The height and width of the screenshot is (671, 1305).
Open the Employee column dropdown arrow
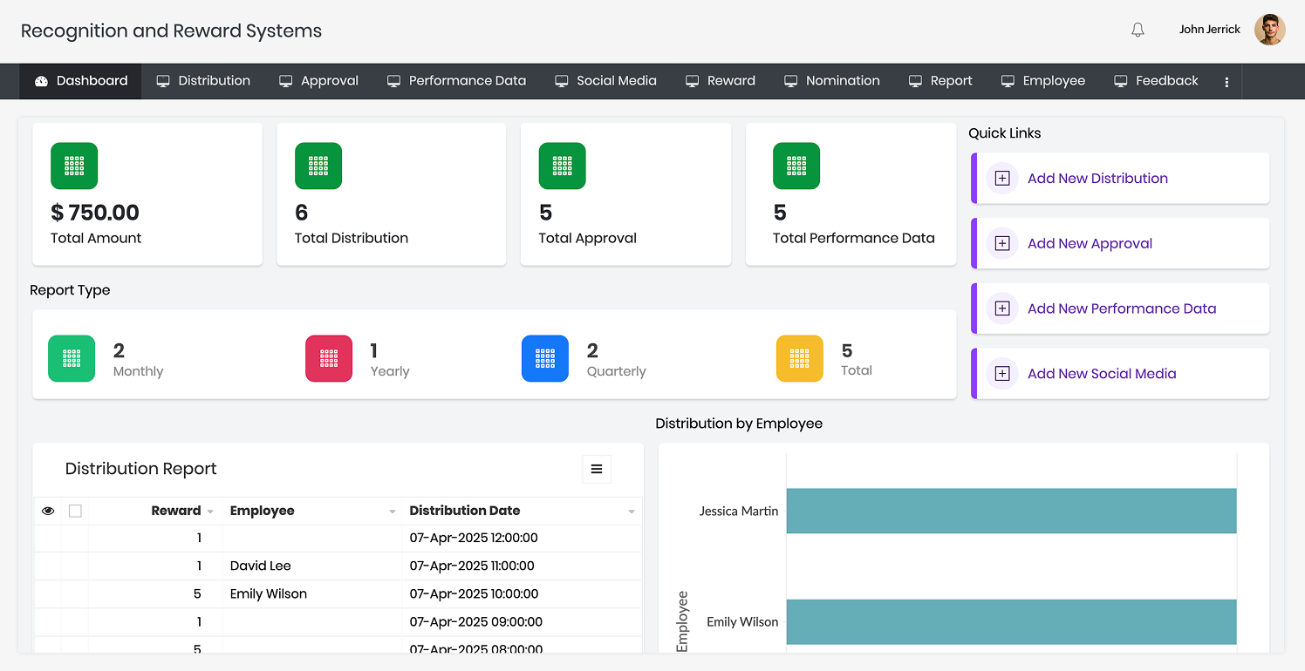pos(392,512)
